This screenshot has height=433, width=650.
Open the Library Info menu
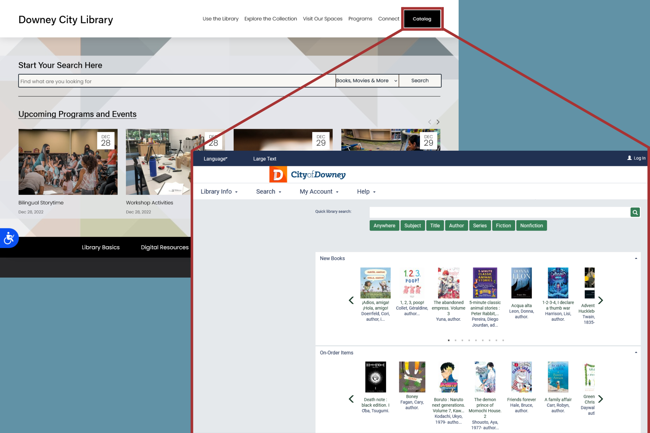click(x=219, y=192)
